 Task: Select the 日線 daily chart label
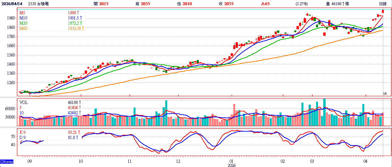pyautogui.click(x=383, y=4)
